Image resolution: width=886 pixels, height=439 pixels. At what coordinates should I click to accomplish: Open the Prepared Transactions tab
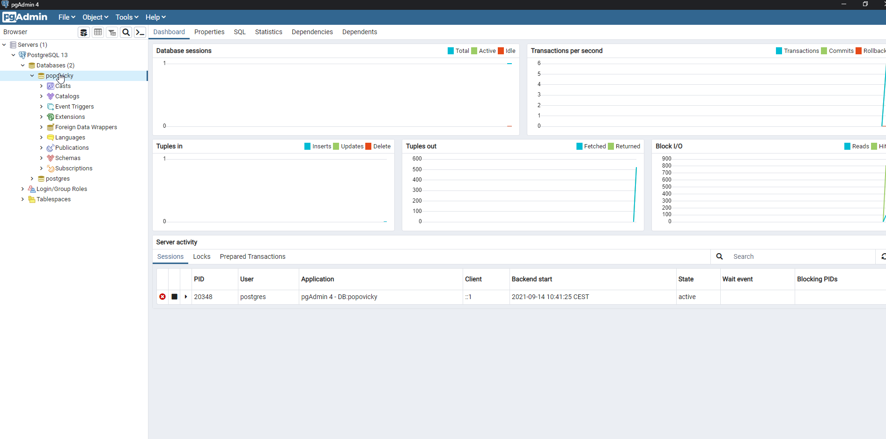[x=252, y=256]
